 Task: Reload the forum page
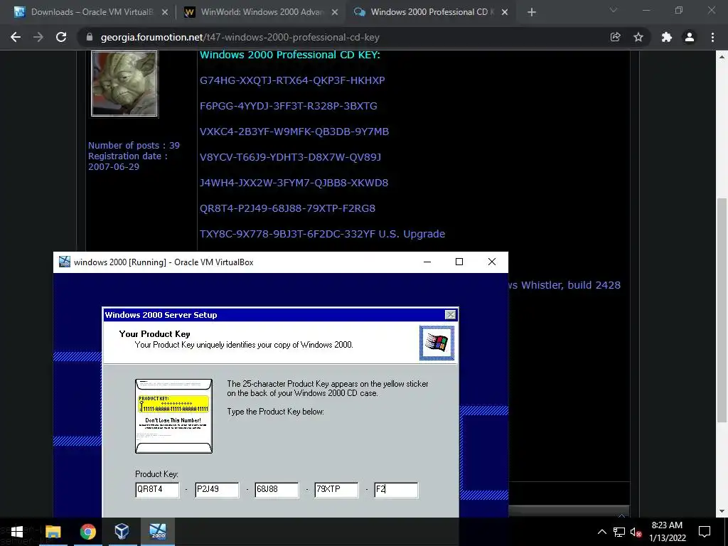pyautogui.click(x=61, y=37)
